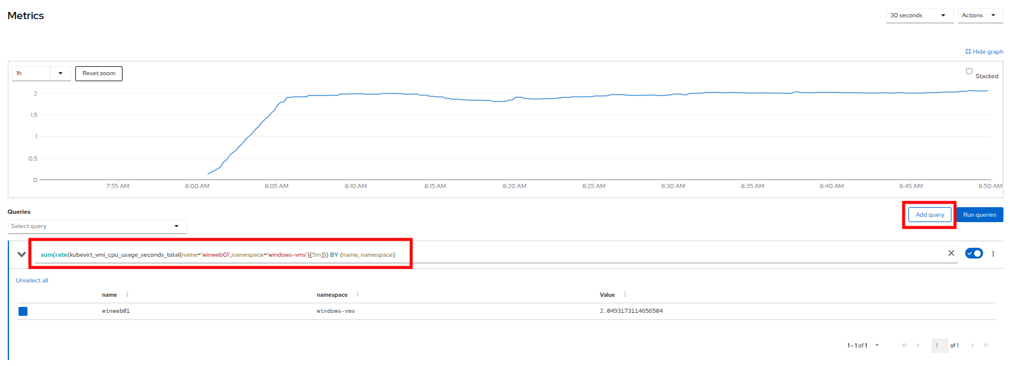This screenshot has width=1010, height=366.
Task: Open the Actions menu
Action: coord(980,16)
